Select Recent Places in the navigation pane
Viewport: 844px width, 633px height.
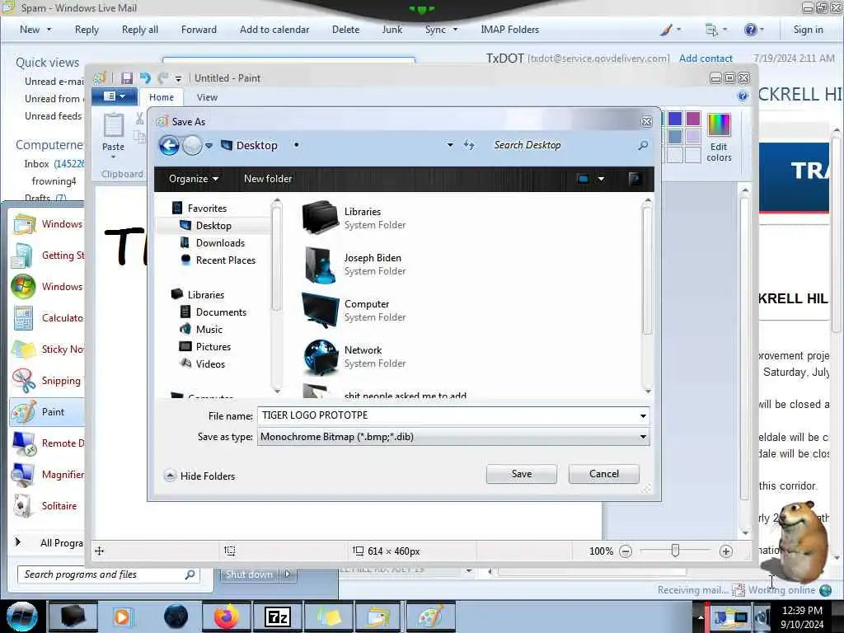click(x=226, y=260)
